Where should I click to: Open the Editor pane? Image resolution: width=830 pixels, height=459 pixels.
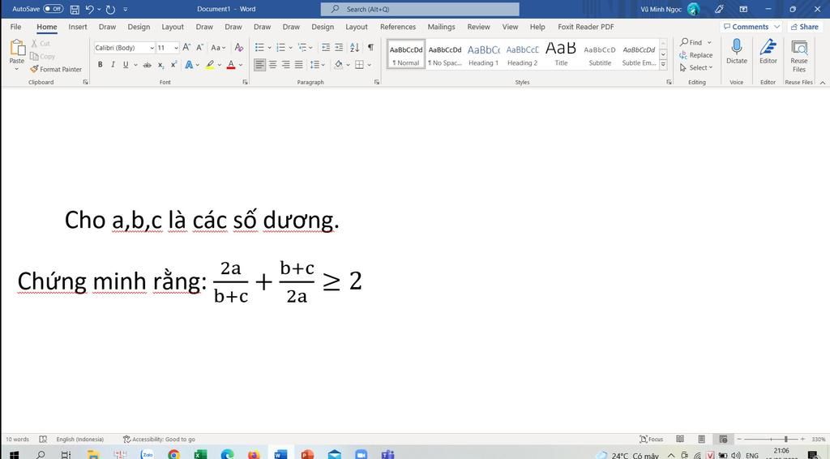(768, 51)
